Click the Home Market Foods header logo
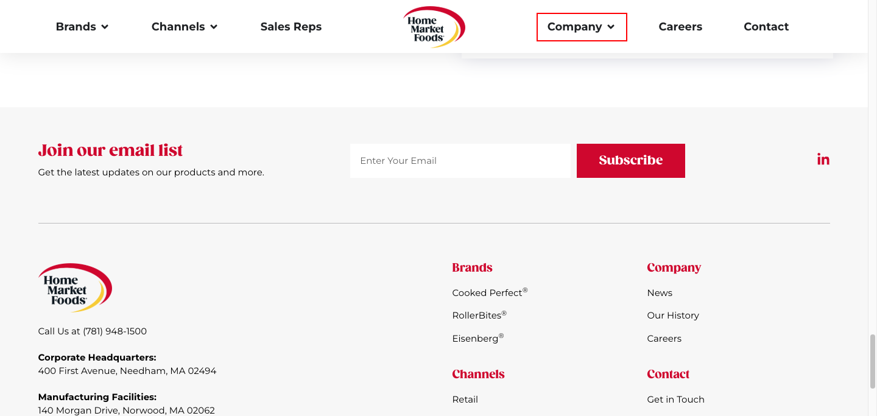The width and height of the screenshot is (877, 416). [434, 27]
